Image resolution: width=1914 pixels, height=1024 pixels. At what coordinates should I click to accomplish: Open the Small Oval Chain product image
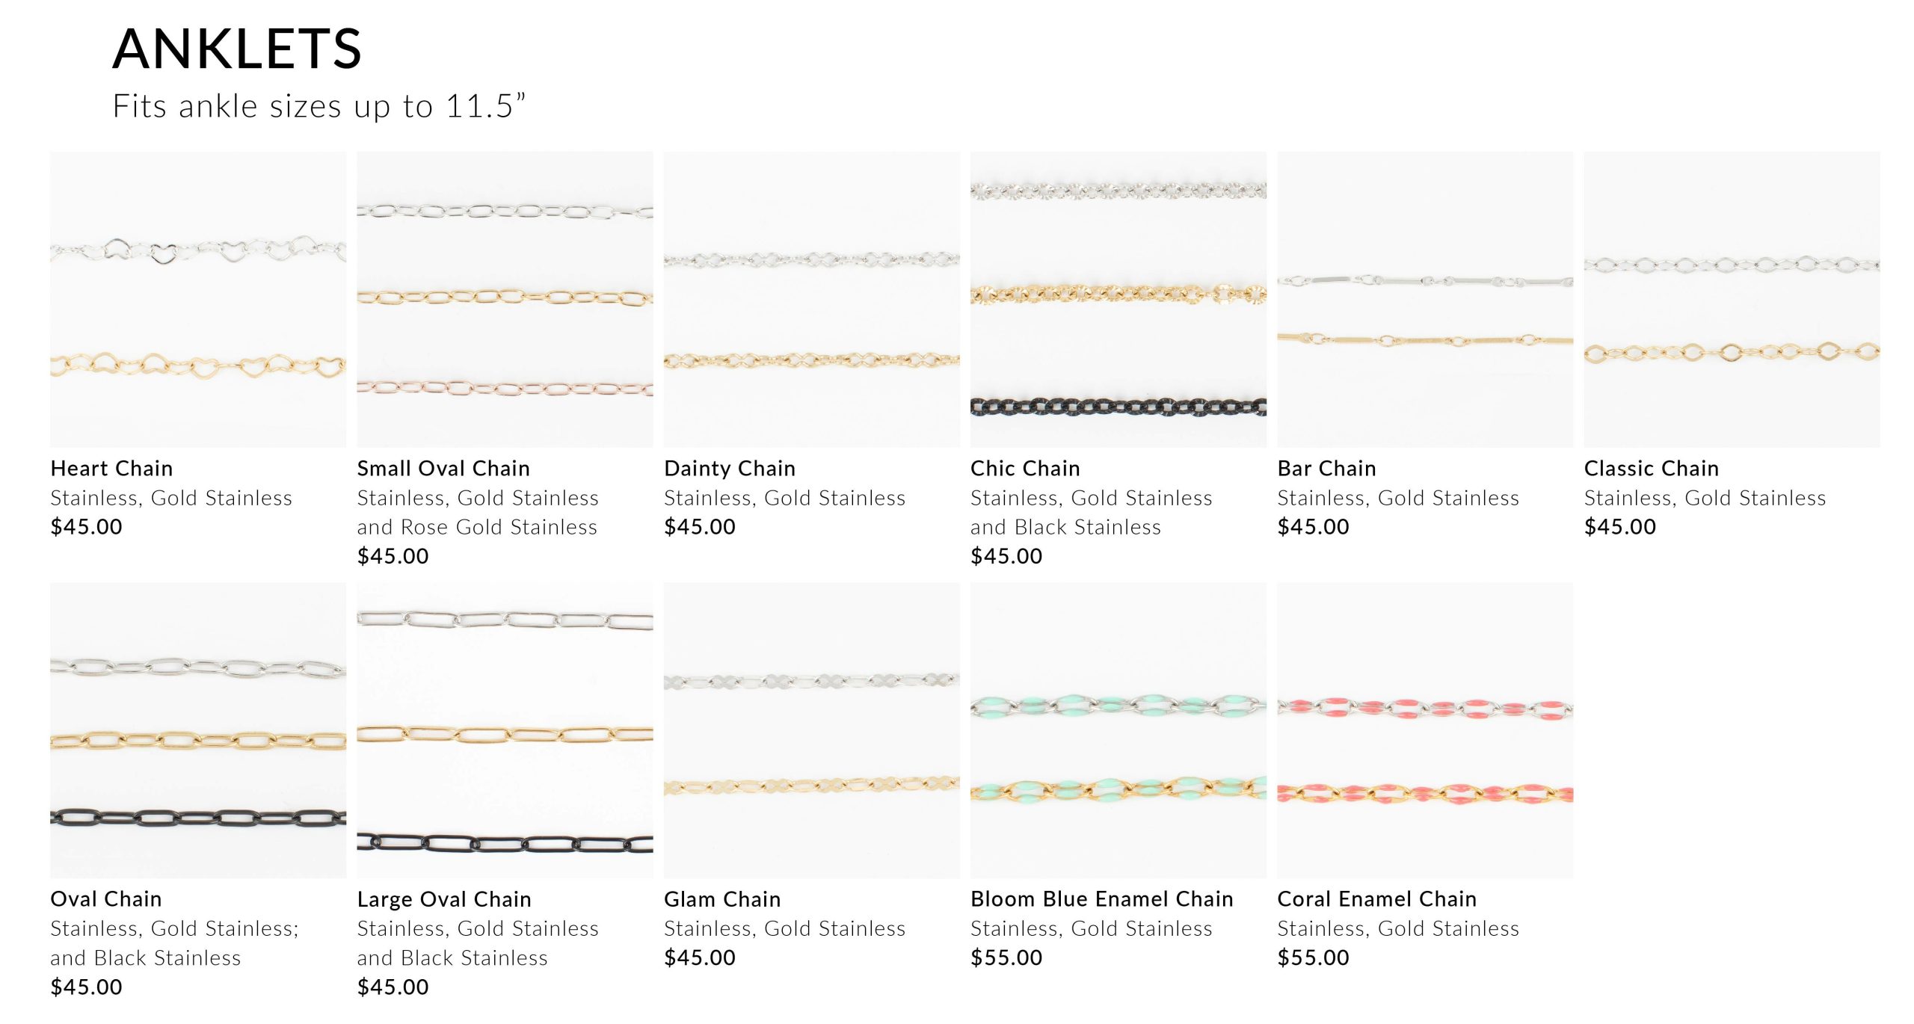click(x=505, y=300)
